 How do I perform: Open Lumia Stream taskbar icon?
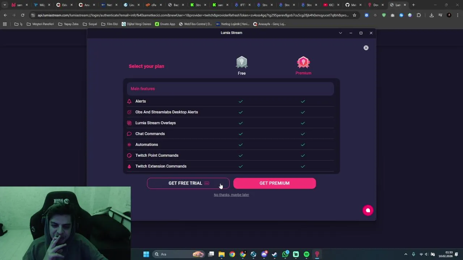pos(317,254)
